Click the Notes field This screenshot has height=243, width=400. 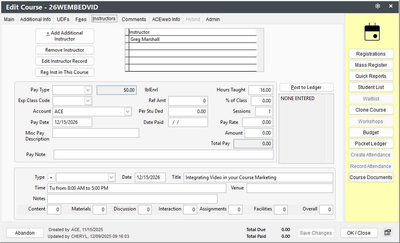tap(132, 199)
